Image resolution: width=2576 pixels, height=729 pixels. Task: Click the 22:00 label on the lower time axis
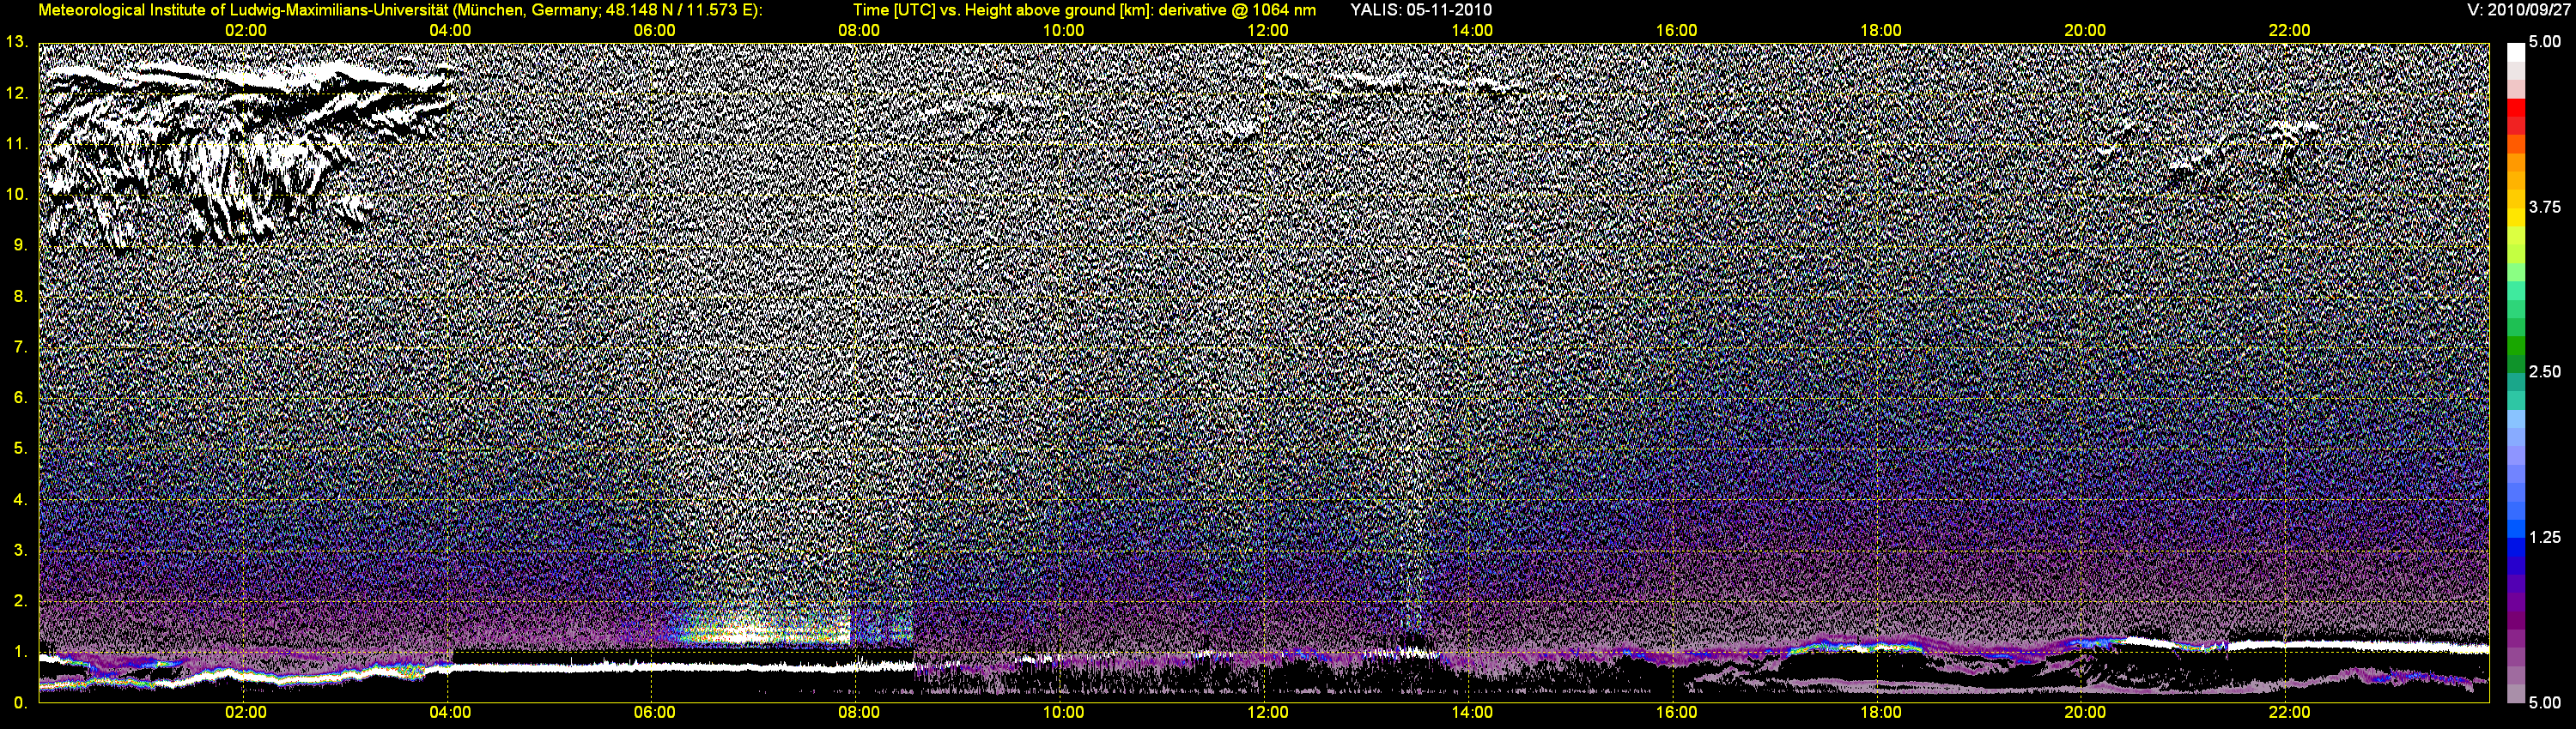(x=2289, y=713)
